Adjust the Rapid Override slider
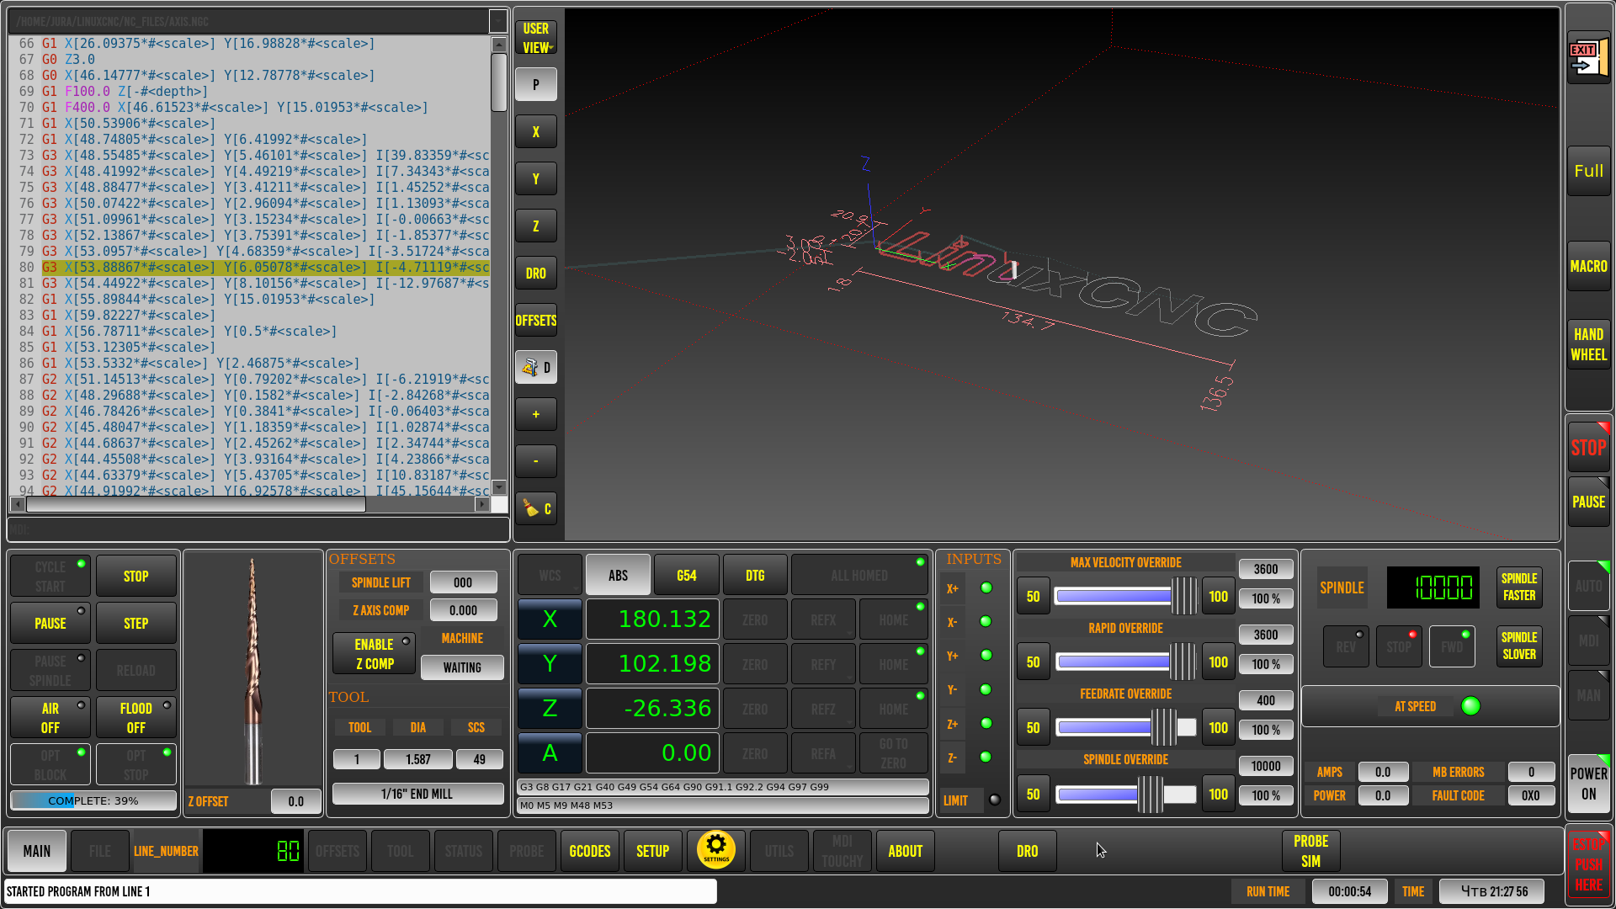1616x909 pixels. pyautogui.click(x=1126, y=662)
